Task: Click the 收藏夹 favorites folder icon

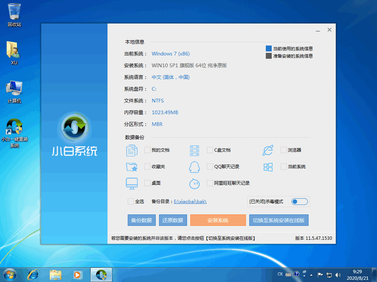Action: (132, 166)
